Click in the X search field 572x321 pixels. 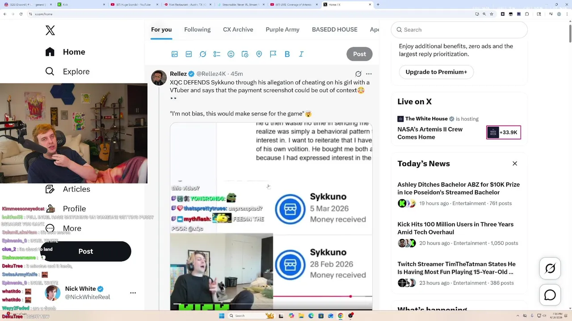[x=459, y=29]
